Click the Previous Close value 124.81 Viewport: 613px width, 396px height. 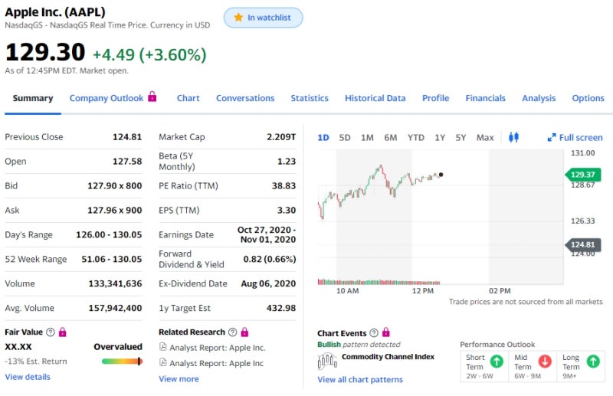(127, 137)
